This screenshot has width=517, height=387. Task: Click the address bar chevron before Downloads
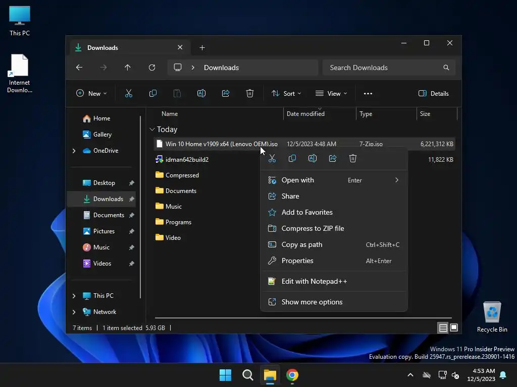pyautogui.click(x=193, y=68)
